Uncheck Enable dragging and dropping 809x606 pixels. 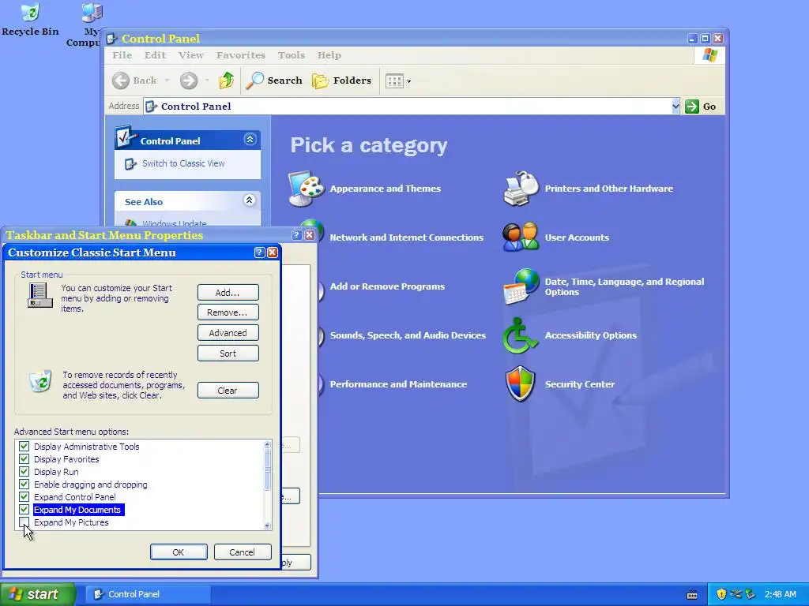[24, 484]
